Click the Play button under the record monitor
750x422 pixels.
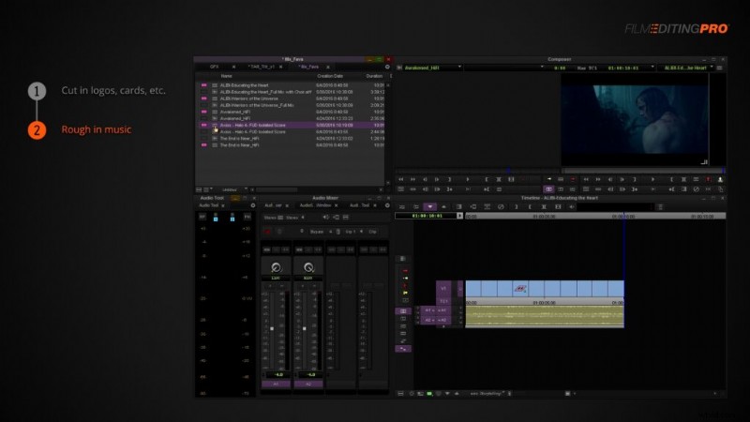[652, 179]
